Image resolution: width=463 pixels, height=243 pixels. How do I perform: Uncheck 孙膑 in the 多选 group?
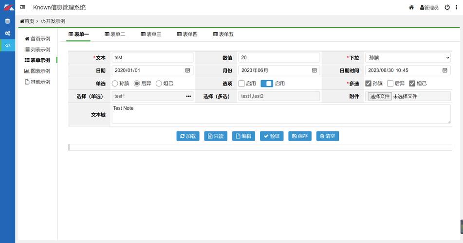(x=368, y=84)
